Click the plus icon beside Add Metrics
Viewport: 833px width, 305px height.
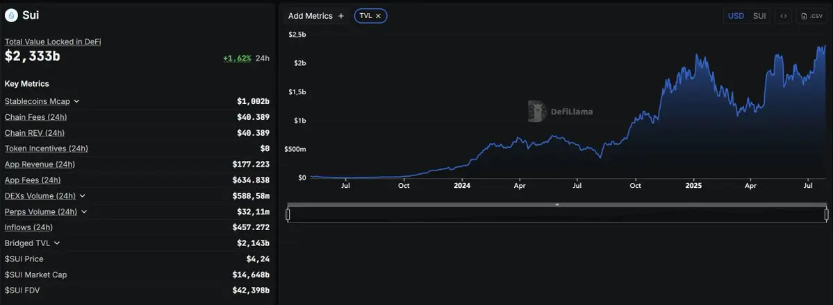click(x=341, y=16)
